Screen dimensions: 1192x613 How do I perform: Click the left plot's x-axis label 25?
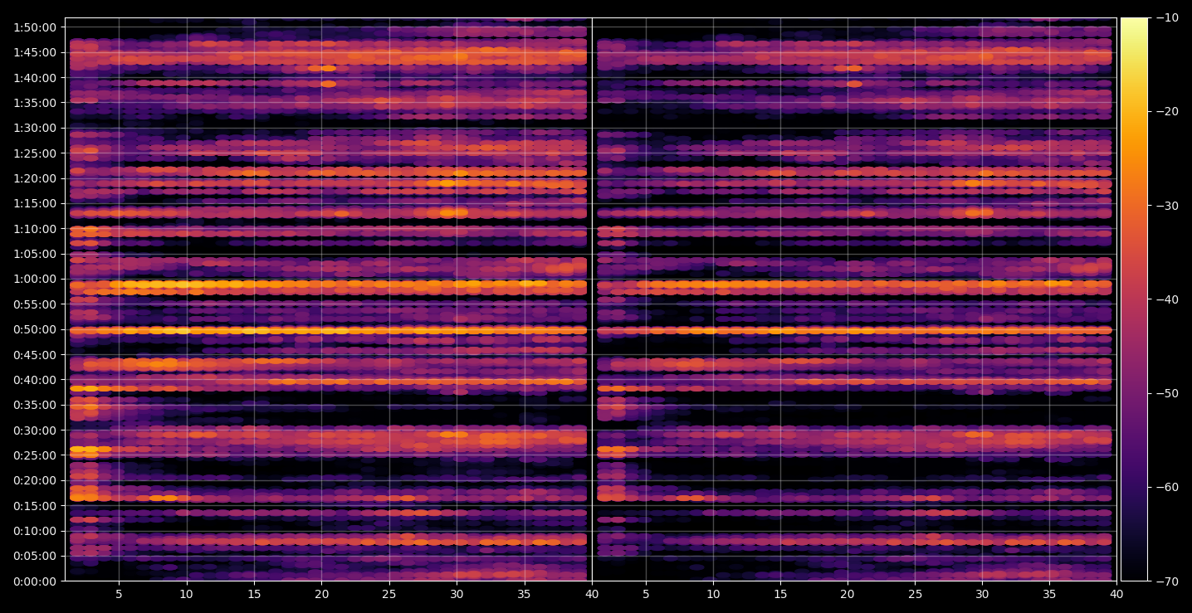(x=389, y=594)
